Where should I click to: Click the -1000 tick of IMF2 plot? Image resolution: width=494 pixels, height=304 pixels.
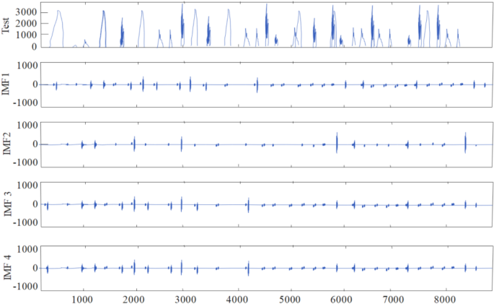[x=25, y=162]
